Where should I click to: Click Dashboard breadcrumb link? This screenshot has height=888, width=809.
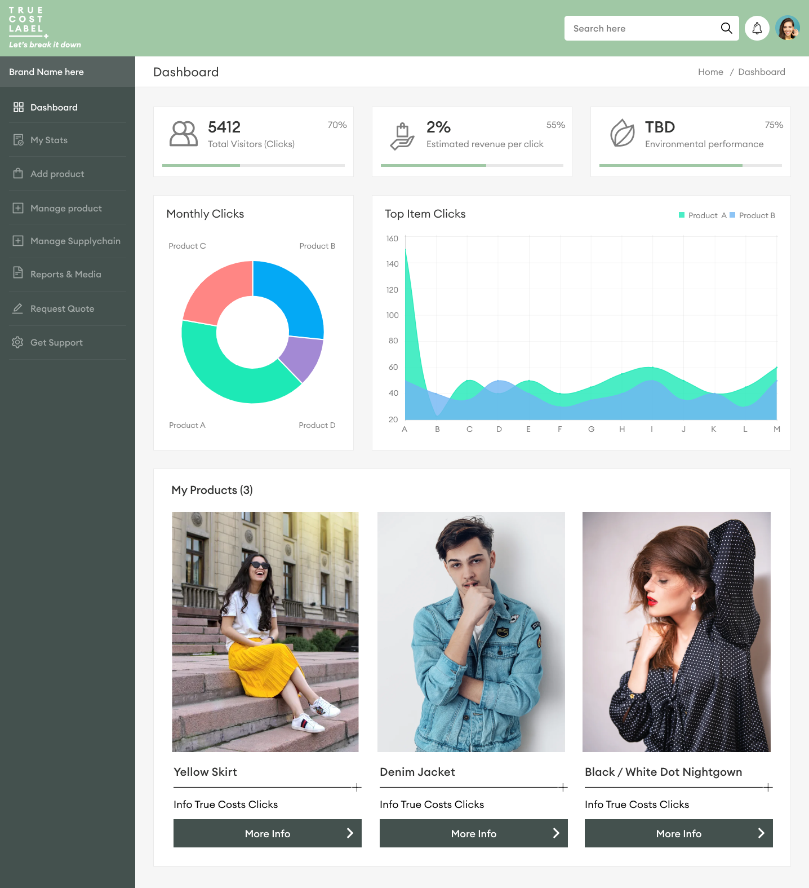click(762, 72)
